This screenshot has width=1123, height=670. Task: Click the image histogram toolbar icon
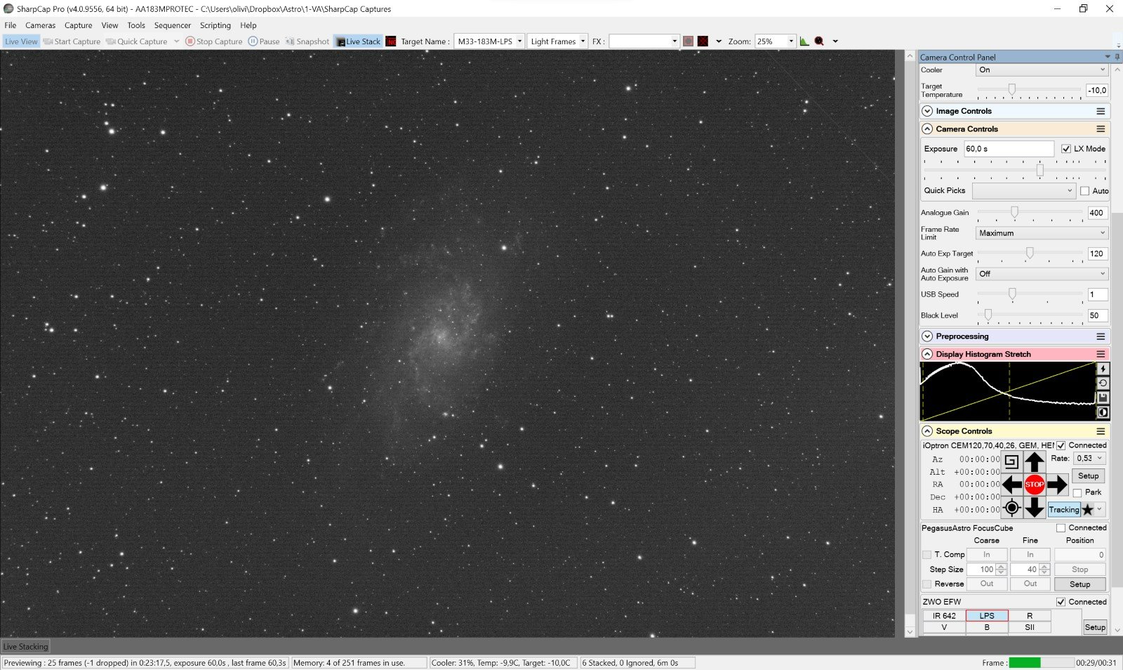coord(804,41)
